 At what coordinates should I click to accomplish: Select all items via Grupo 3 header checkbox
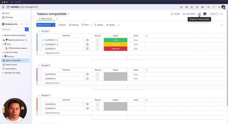coord(39,100)
